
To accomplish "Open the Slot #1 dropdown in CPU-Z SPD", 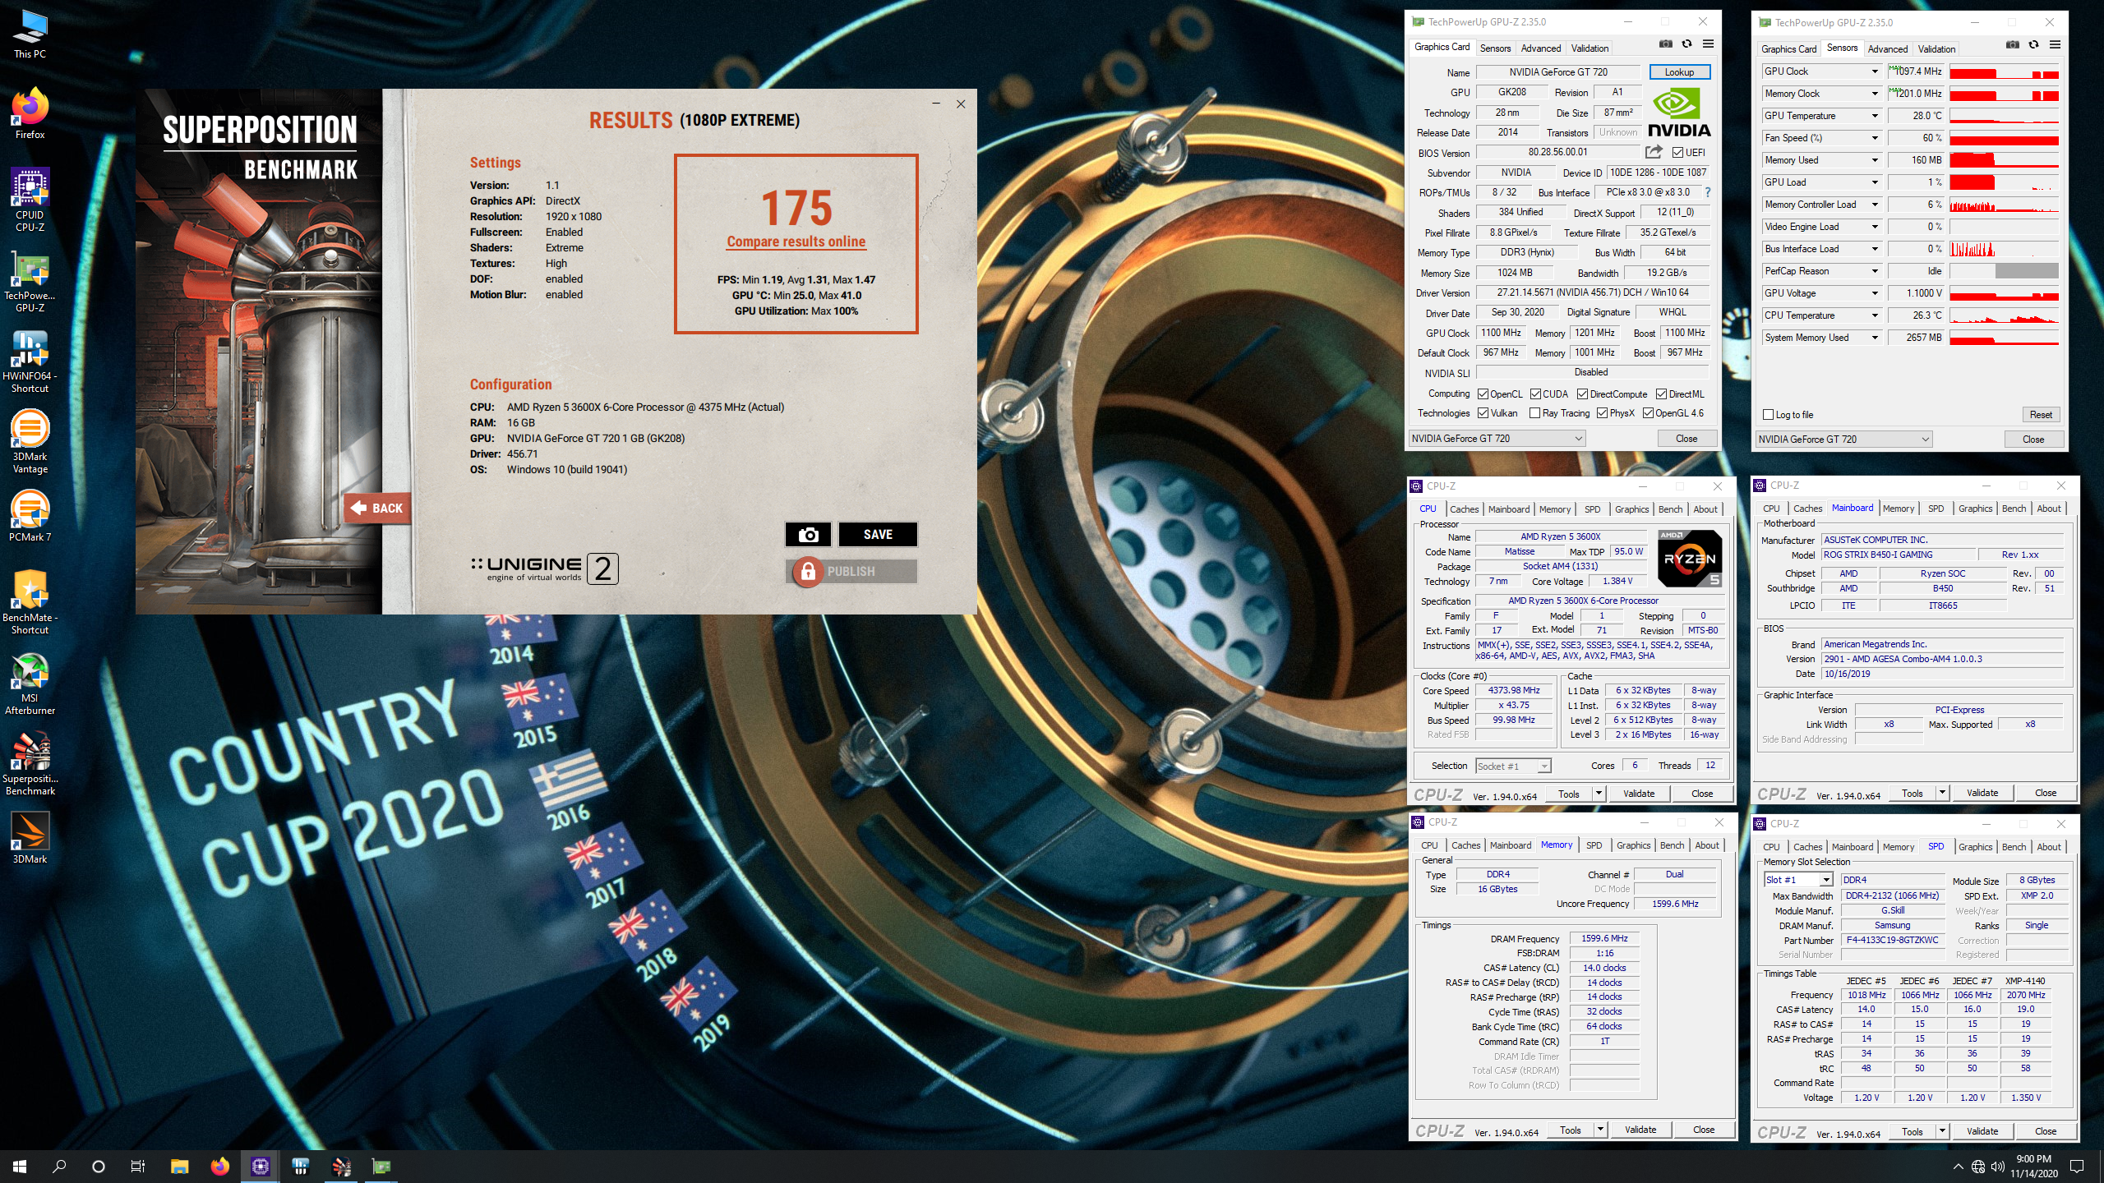I will tap(1798, 880).
